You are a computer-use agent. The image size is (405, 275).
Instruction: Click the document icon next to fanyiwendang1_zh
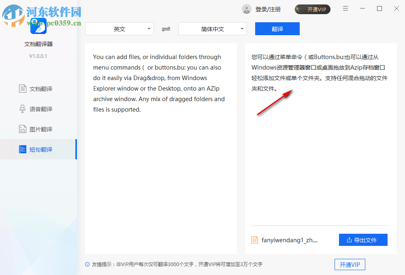[x=255, y=239]
